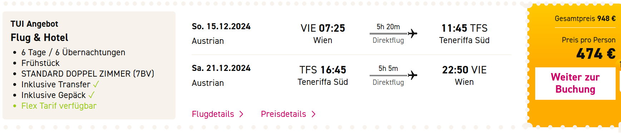The height and width of the screenshot is (134, 621).
Task: Click the STANDARD DOPPEL ZIMMER (7BV) entry
Action: [x=88, y=74]
